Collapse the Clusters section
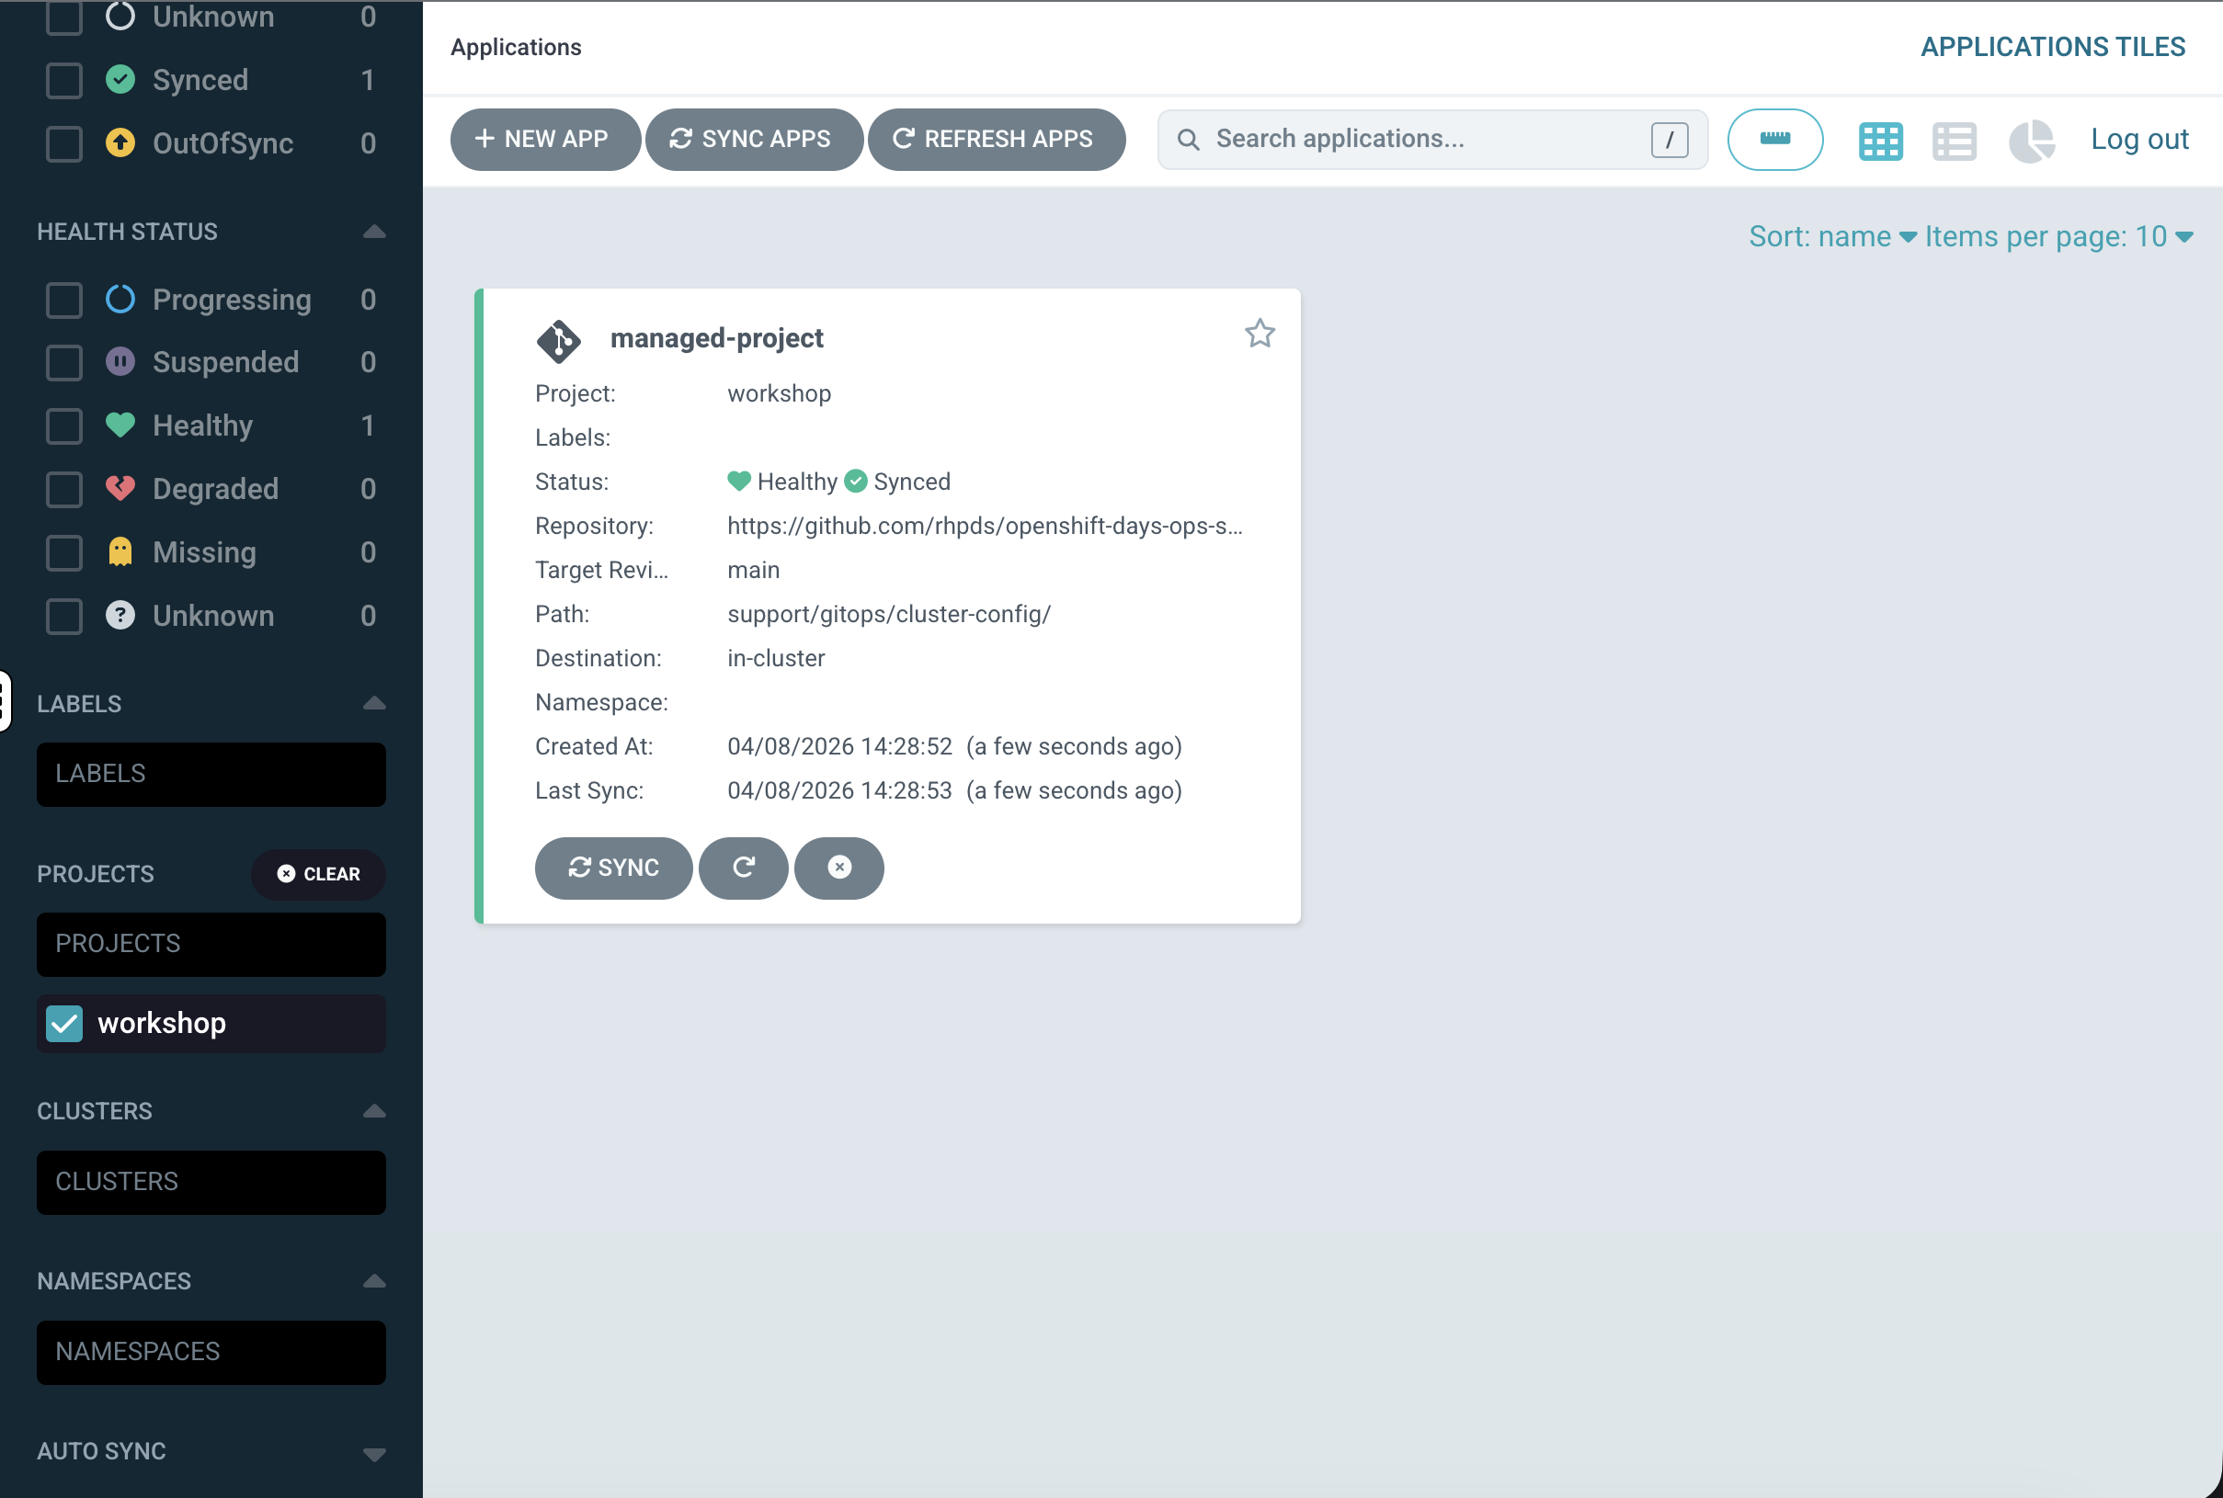The image size is (2223, 1498). coord(375,1110)
